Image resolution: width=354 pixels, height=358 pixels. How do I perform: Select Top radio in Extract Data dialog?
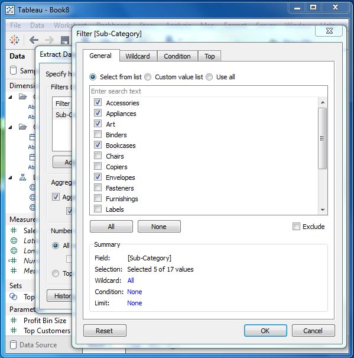pos(56,273)
